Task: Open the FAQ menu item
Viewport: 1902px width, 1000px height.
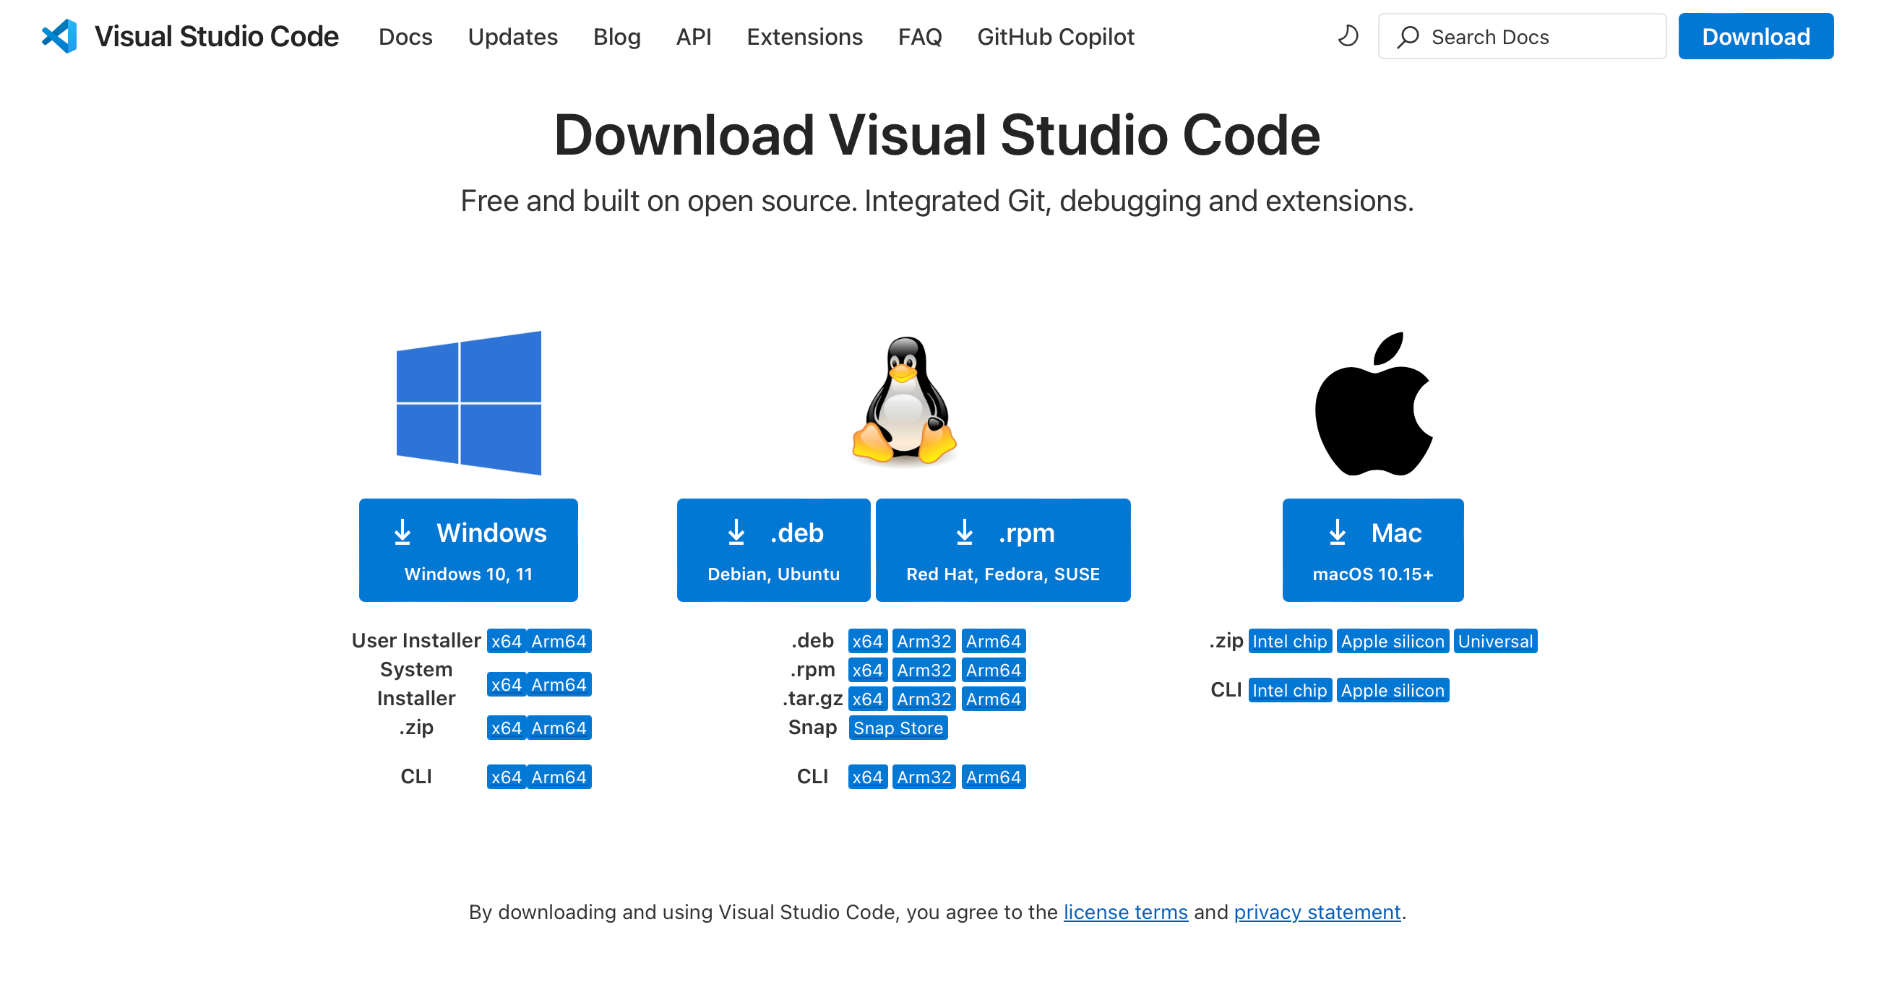Action: [x=919, y=37]
